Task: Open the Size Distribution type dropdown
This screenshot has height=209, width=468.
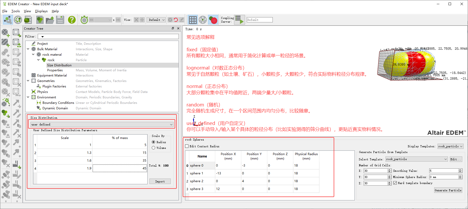Action: (x=102, y=124)
